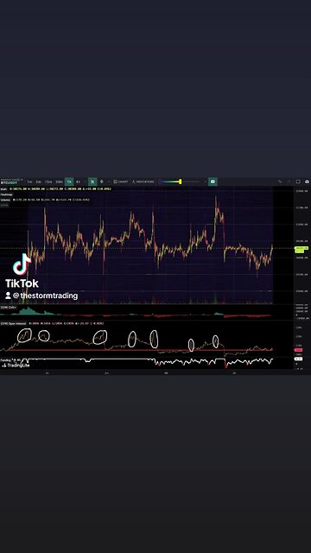Select the 1m timeframe
The image size is (311, 553).
[30, 181]
